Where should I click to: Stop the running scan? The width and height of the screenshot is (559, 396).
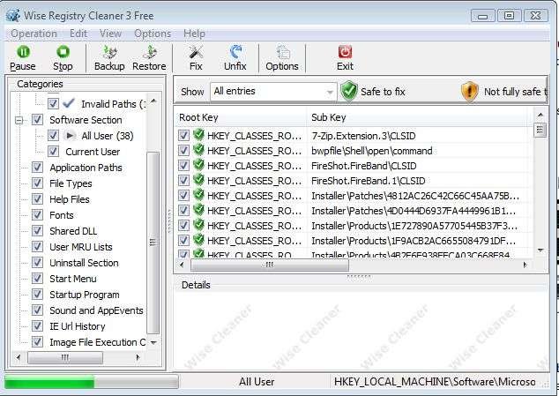point(63,58)
